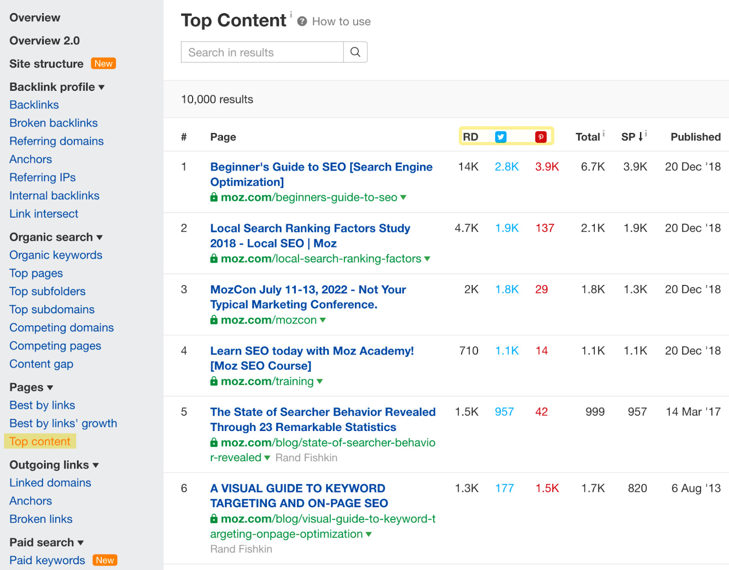The width and height of the screenshot is (729, 570).
Task: Click the New badge beside Paid keywords
Action: [x=105, y=560]
